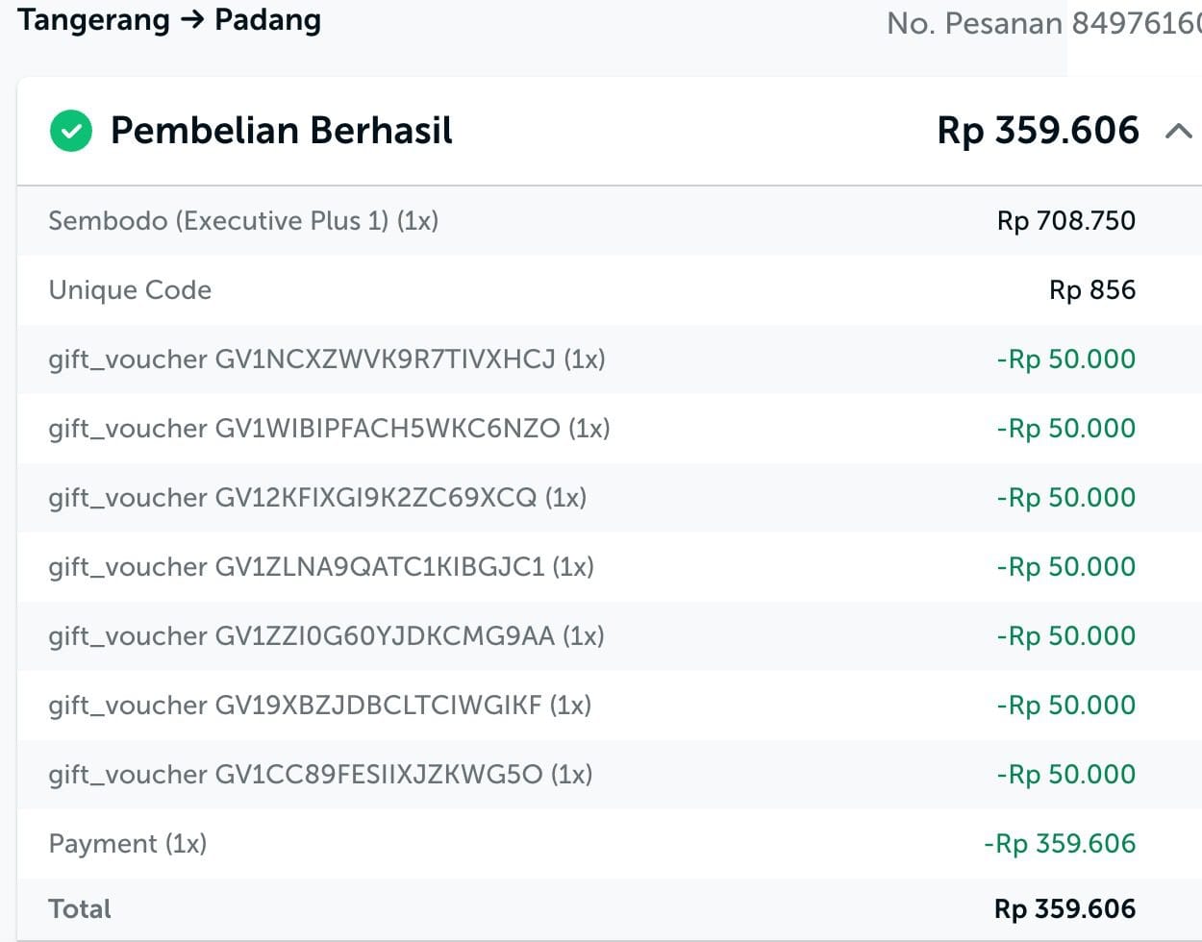The height and width of the screenshot is (942, 1202).
Task: Click the Payment (1x) row label
Action: pos(128,844)
